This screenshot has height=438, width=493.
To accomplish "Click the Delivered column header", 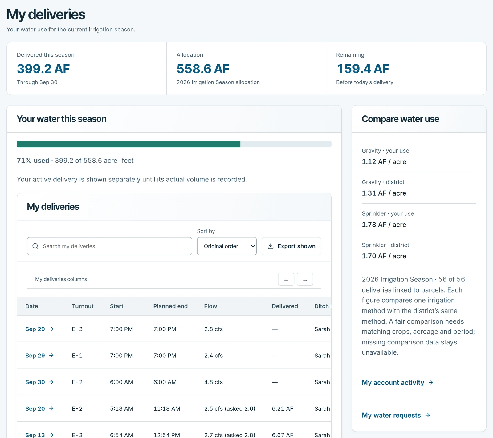I will [x=285, y=306].
